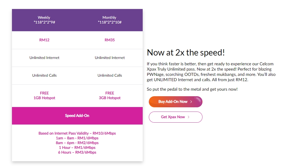Click the 8am – 6pm RM2/6Mbps option
The width and height of the screenshot is (283, 166).
click(77, 143)
